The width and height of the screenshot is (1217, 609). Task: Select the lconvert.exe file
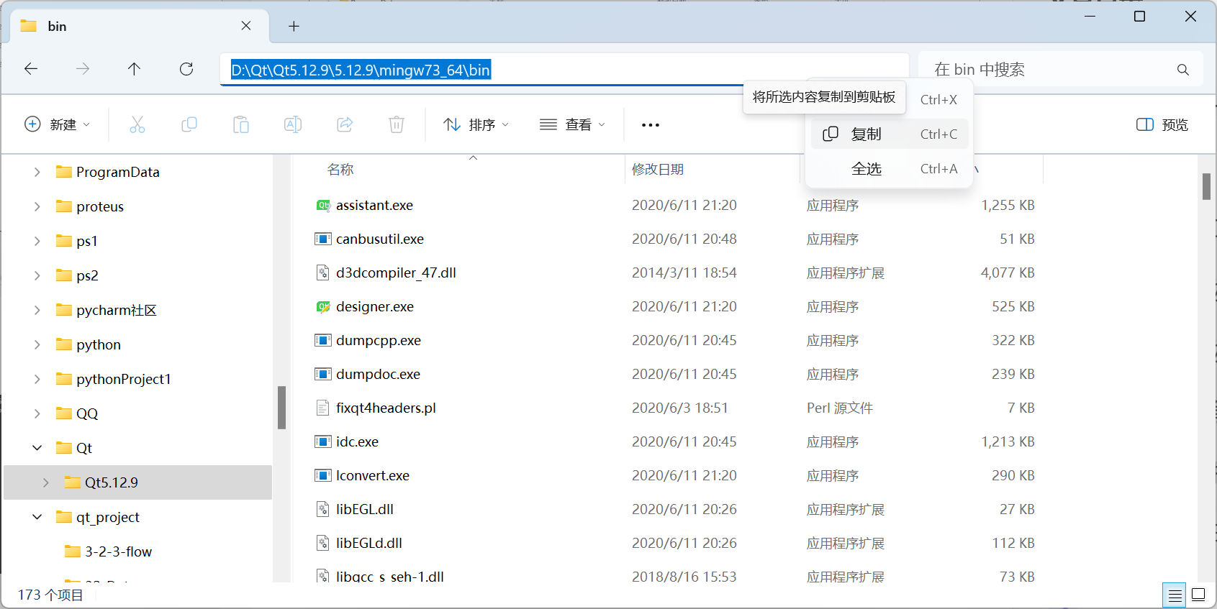point(373,475)
